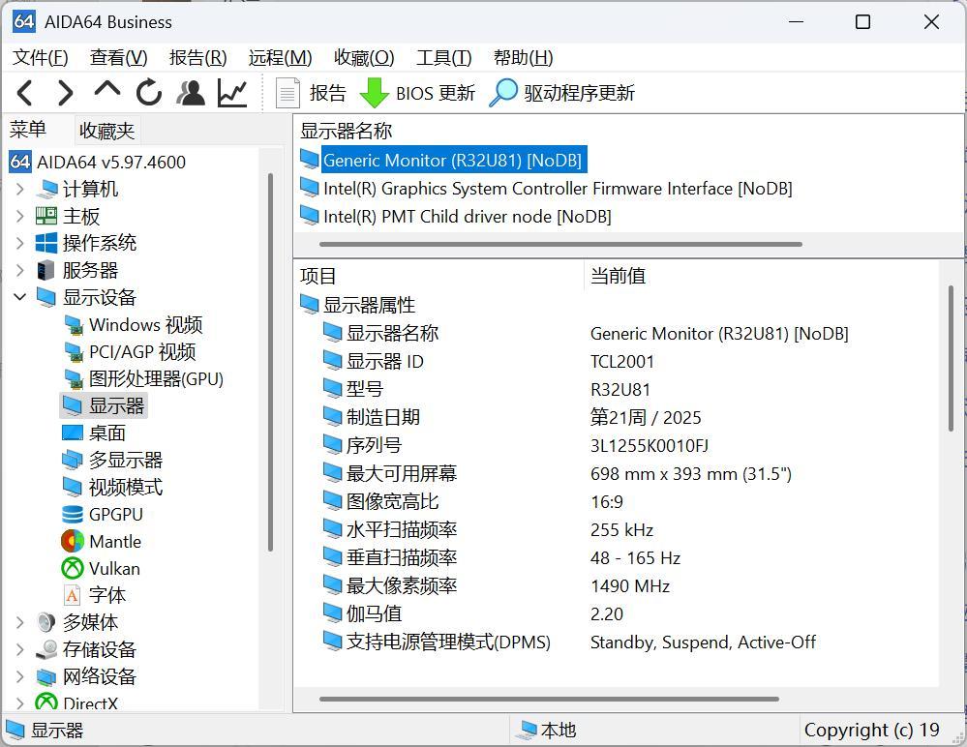The image size is (967, 747).
Task: Select the Mantle logo icon
Action: click(x=73, y=541)
